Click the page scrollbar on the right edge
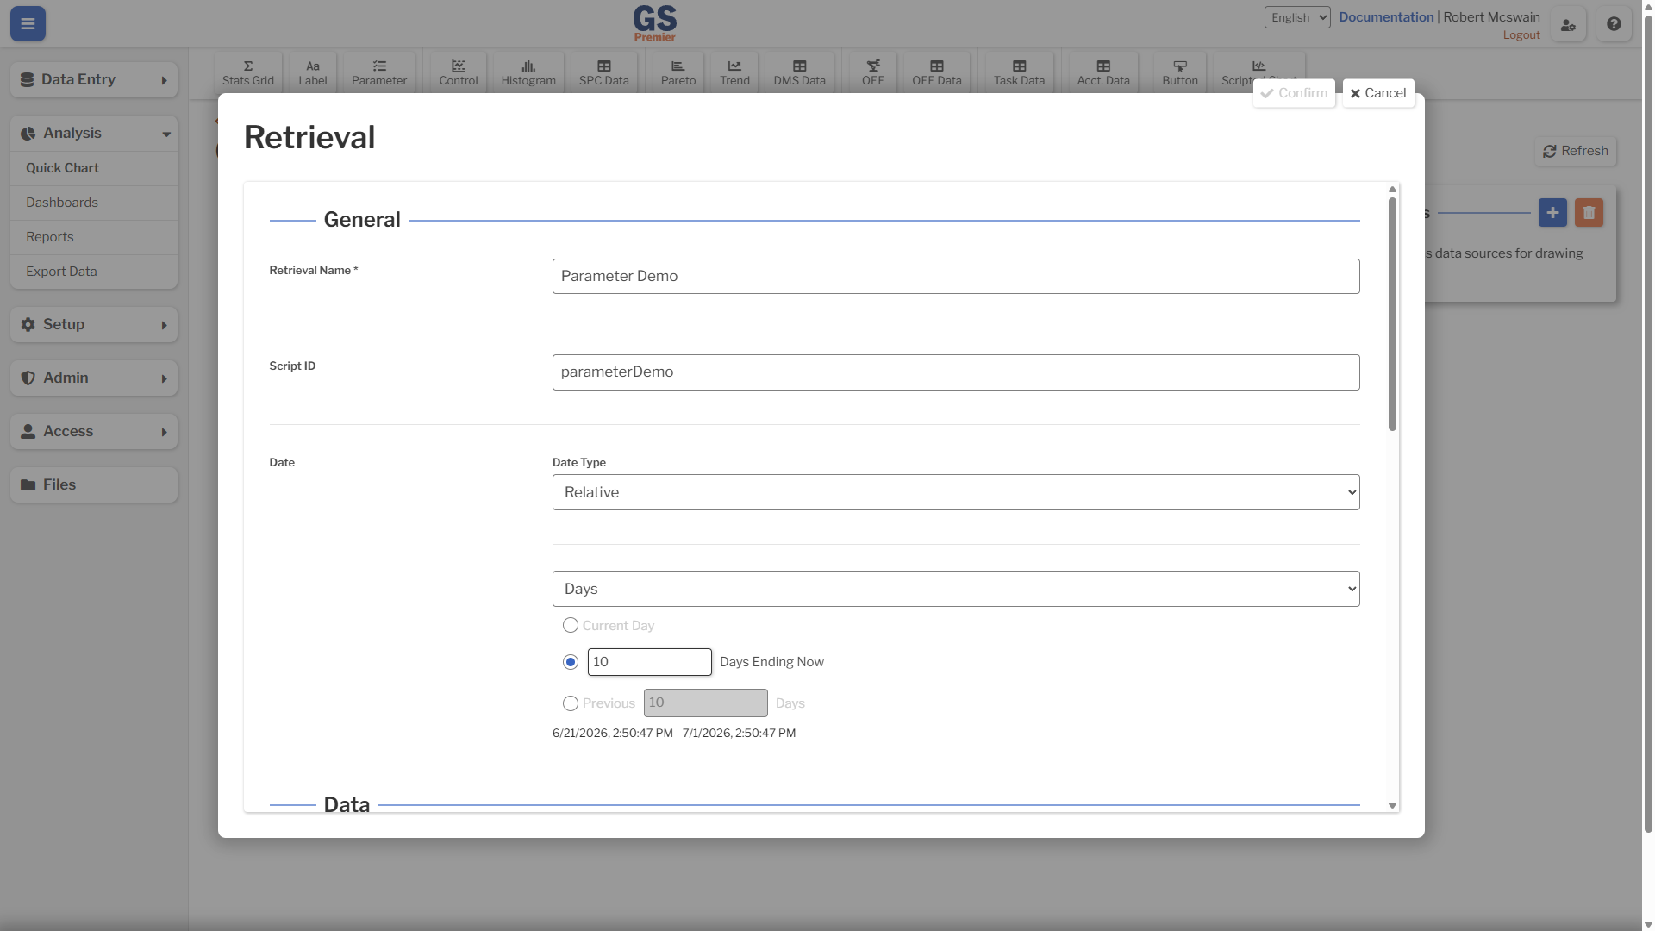The height and width of the screenshot is (931, 1655). tap(1648, 422)
